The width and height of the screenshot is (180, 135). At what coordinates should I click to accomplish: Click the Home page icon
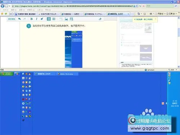pyautogui.click(x=139, y=14)
